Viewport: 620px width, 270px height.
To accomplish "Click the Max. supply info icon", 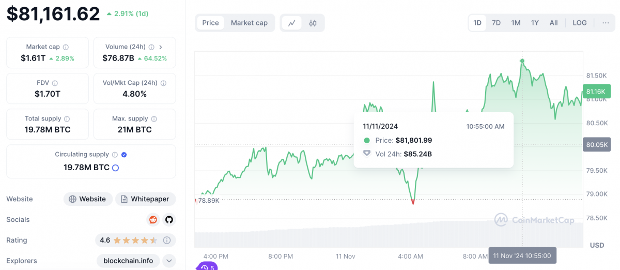I will [154, 119].
